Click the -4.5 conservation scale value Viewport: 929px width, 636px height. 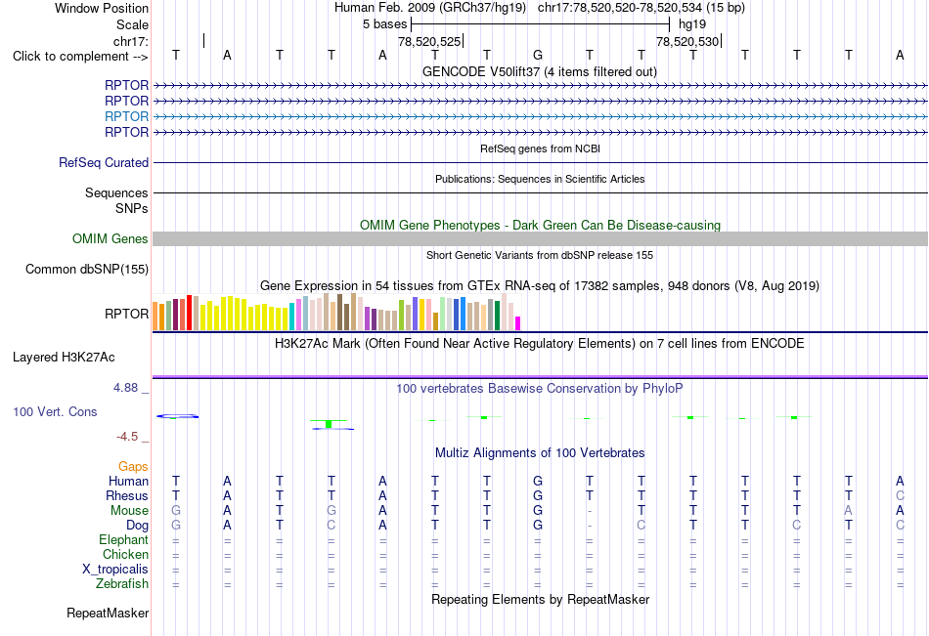point(127,437)
